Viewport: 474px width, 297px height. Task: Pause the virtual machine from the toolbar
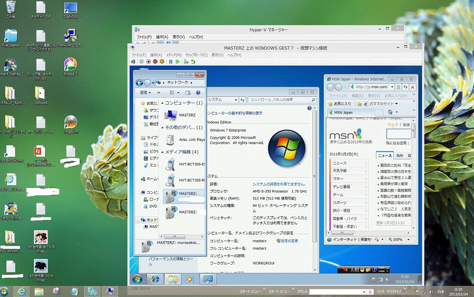[x=171, y=61]
